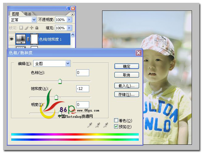The image size is (203, 154).
Task: Click the lock transparent pixels icon
Action: pos(21,28)
